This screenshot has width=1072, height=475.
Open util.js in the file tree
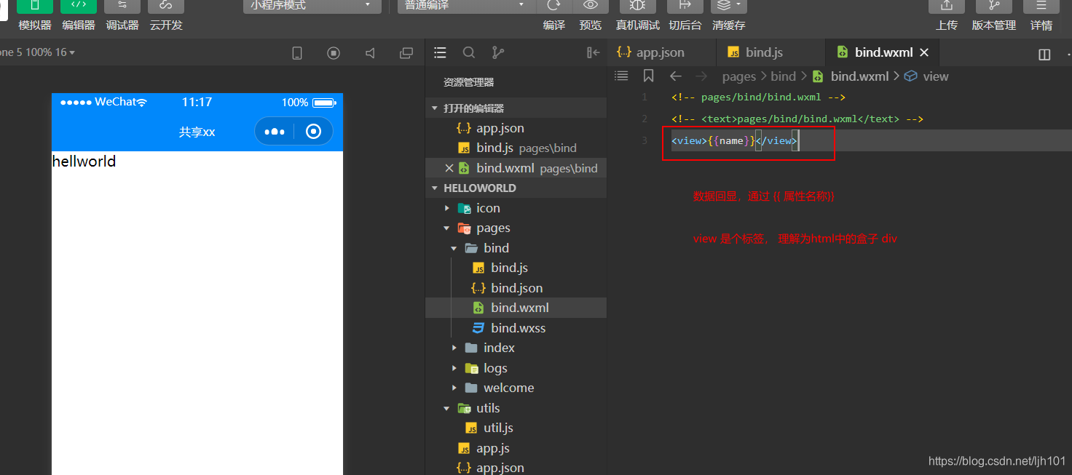tap(516, 428)
